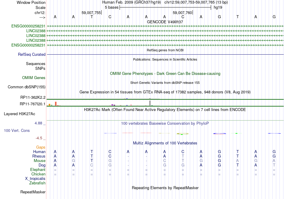Select the Mouse alignment row label
284x199 pixels.
[x=39, y=161]
